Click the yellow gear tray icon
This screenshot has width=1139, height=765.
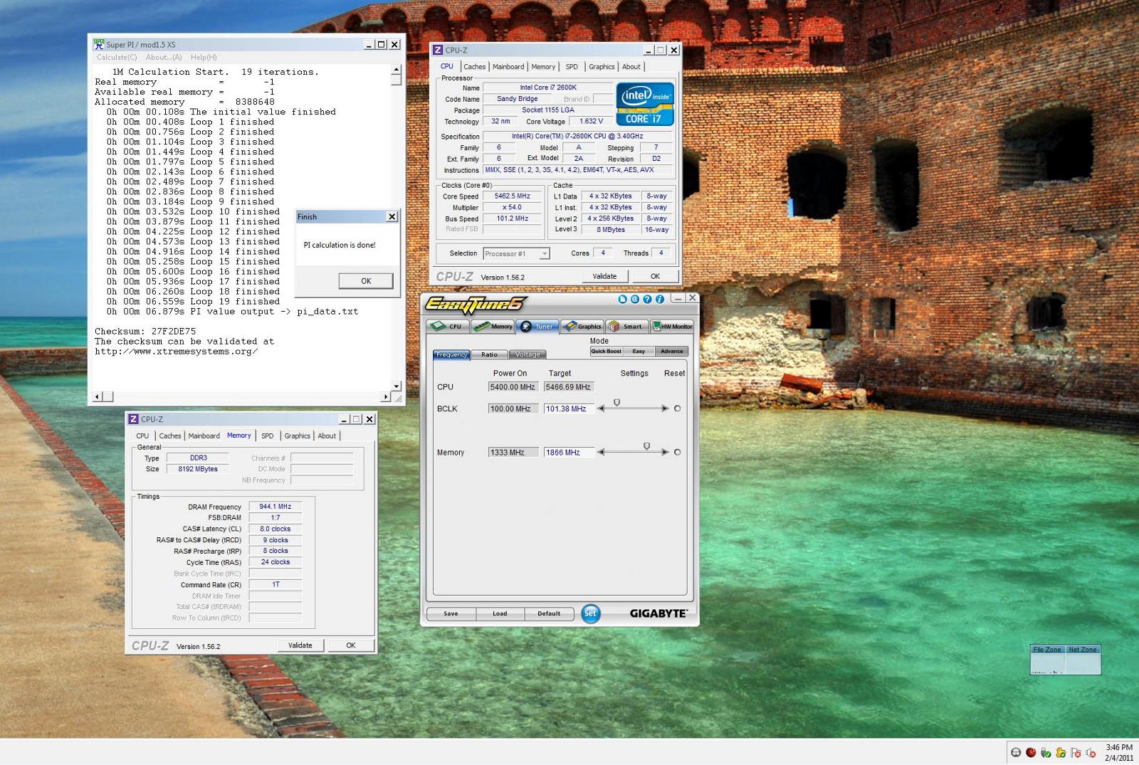click(1061, 753)
